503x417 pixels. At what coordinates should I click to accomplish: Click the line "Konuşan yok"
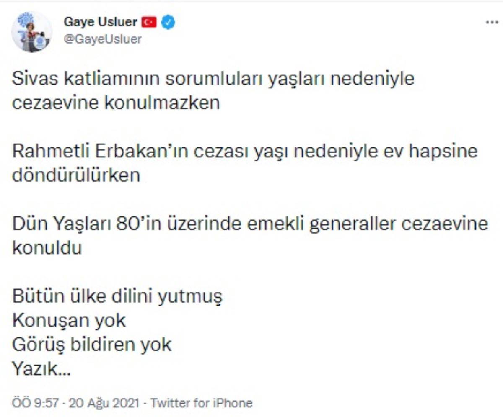[x=69, y=321]
